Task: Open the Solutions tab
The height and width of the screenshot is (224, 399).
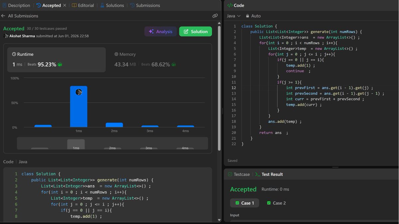Action: (x=112, y=5)
